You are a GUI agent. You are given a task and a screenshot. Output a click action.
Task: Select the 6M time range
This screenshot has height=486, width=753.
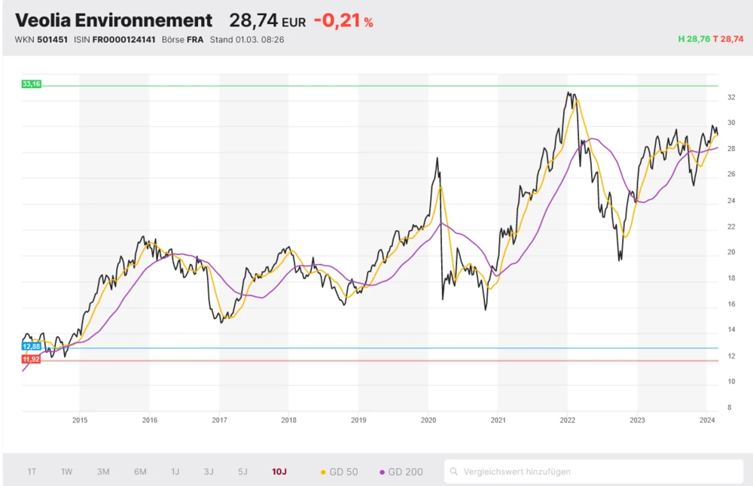pos(140,472)
